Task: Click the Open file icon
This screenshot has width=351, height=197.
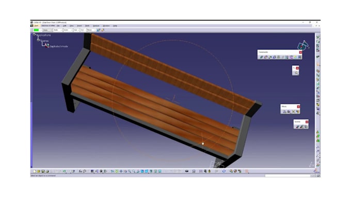Action: click(x=39, y=171)
